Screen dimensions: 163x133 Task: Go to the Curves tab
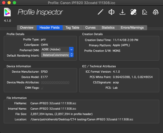coord(90,28)
